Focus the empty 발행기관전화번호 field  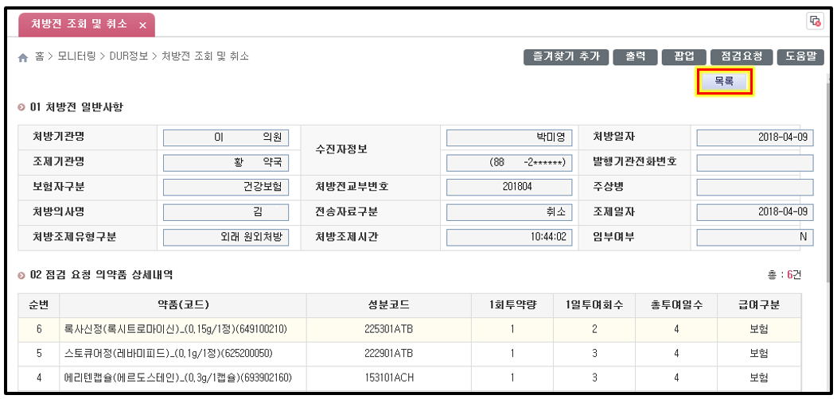(754, 163)
